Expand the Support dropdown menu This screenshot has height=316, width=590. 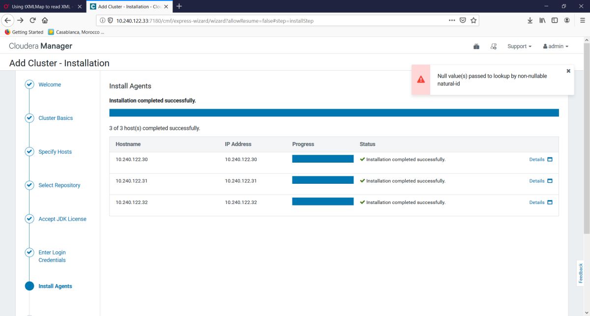tap(519, 46)
